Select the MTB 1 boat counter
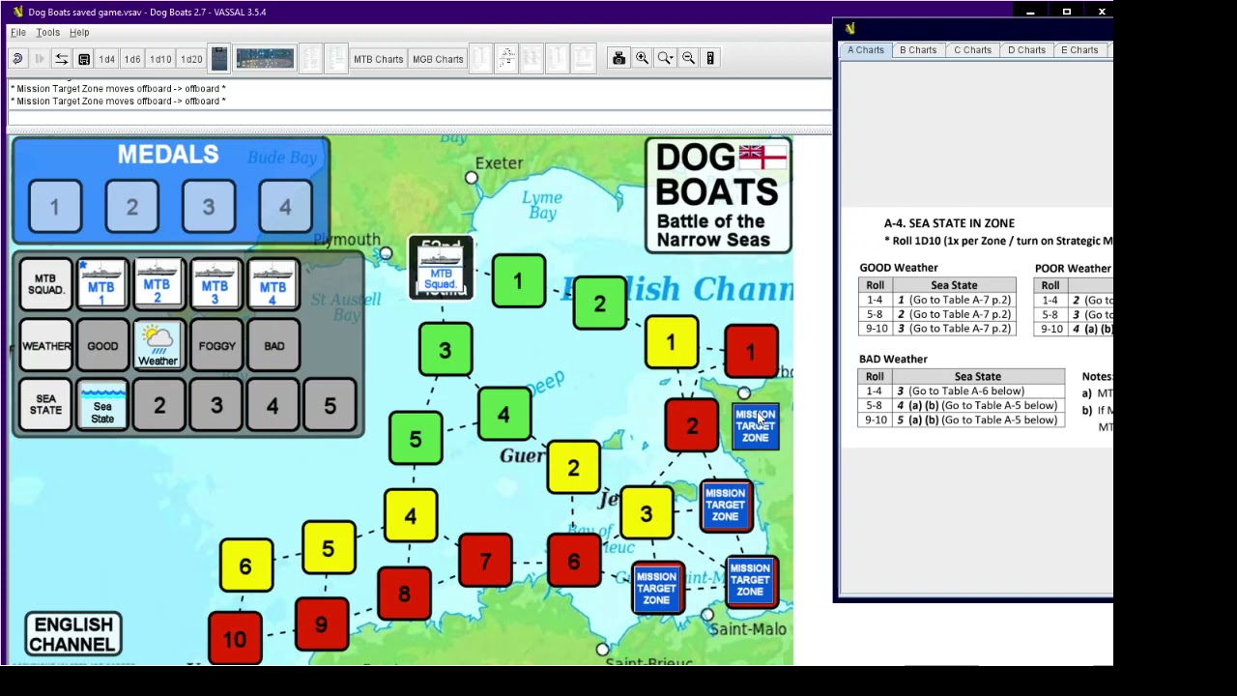Image resolution: width=1237 pixels, height=696 pixels. pyautogui.click(x=101, y=285)
